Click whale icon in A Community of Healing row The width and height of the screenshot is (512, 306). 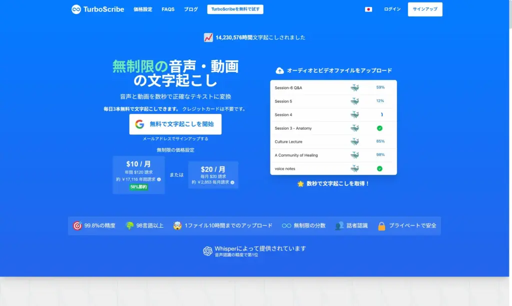(354, 155)
